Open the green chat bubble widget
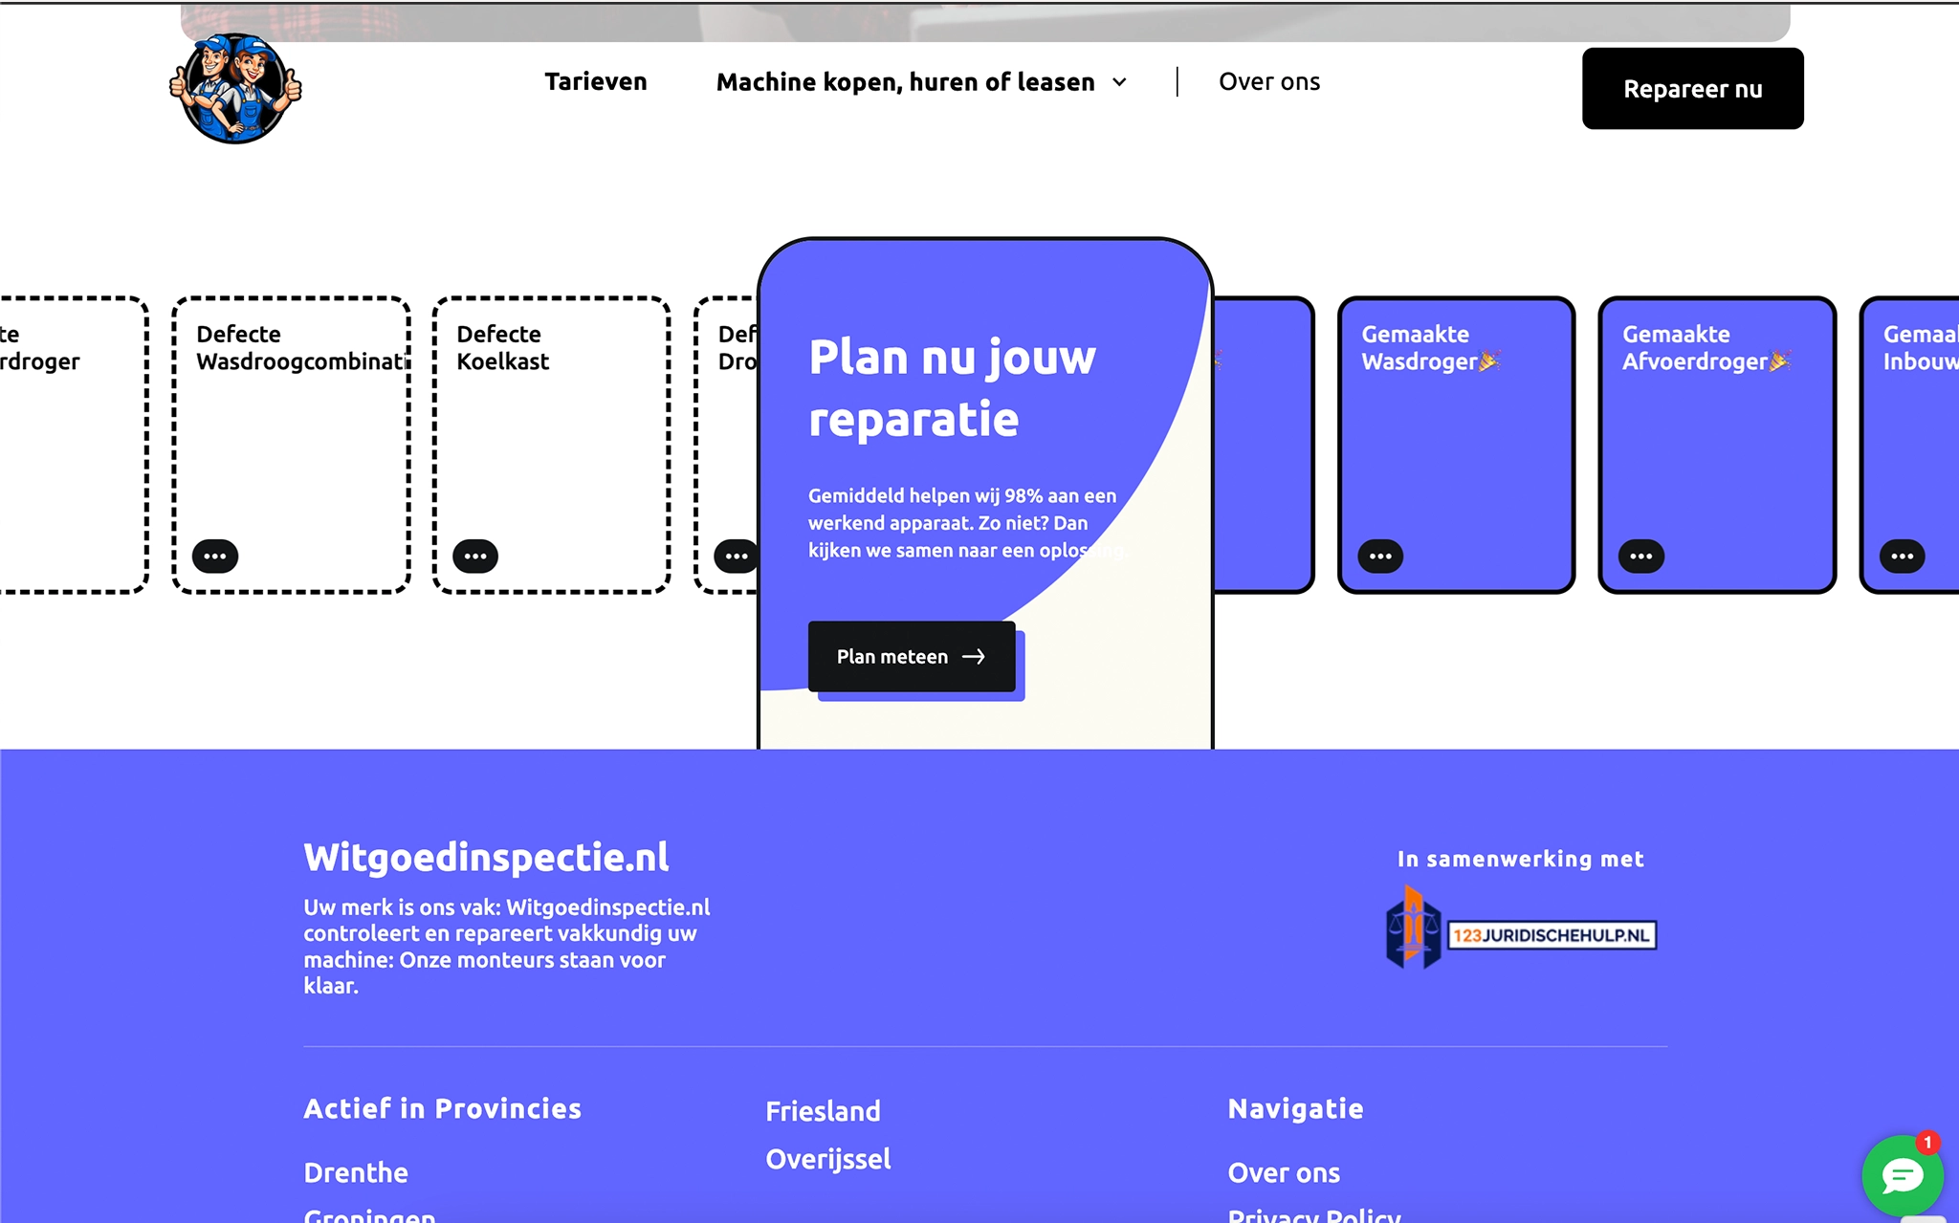Viewport: 1959px width, 1223px height. (x=1902, y=1175)
